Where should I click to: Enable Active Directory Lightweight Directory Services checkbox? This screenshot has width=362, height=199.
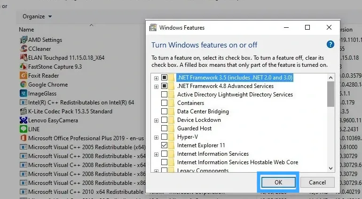(x=164, y=94)
